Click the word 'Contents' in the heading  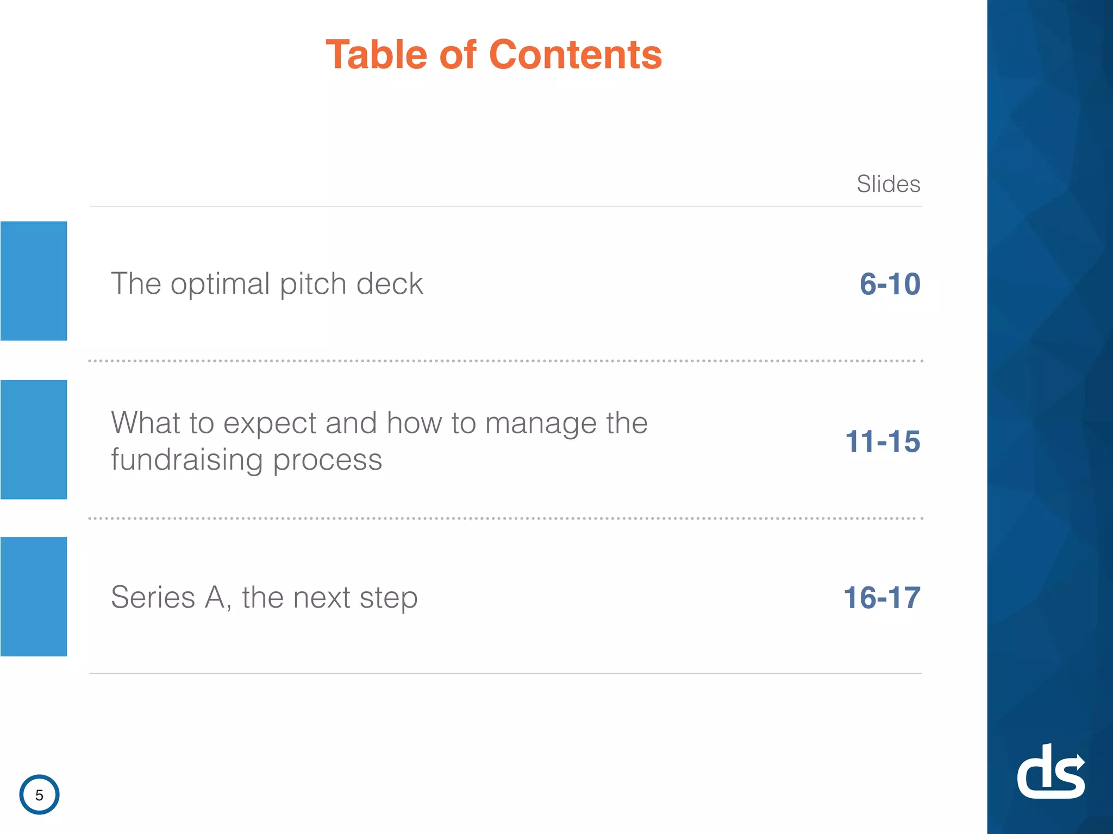coord(576,55)
